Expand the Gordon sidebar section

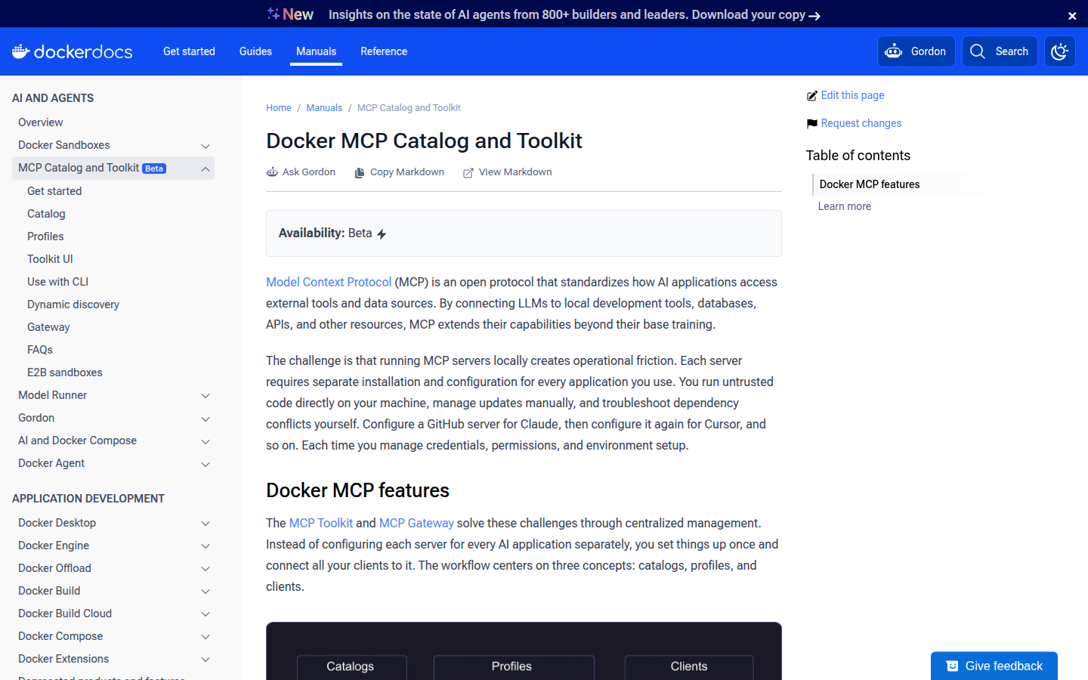[x=205, y=419]
